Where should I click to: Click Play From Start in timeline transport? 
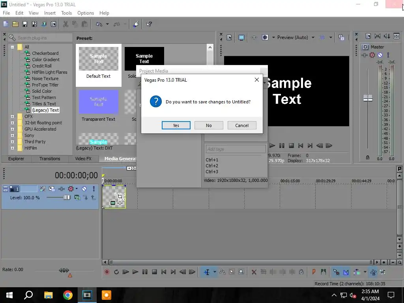pos(126,272)
